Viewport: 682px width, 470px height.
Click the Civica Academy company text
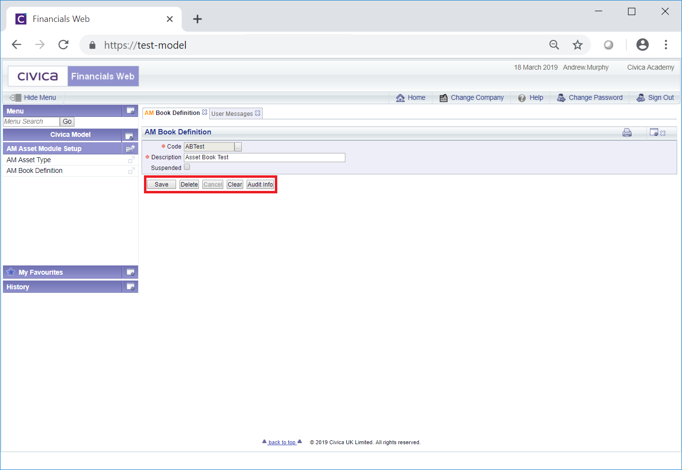[x=650, y=67]
